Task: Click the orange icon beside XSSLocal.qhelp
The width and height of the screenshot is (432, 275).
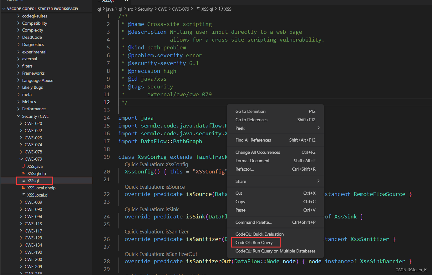Action: pyautogui.click(x=23, y=188)
